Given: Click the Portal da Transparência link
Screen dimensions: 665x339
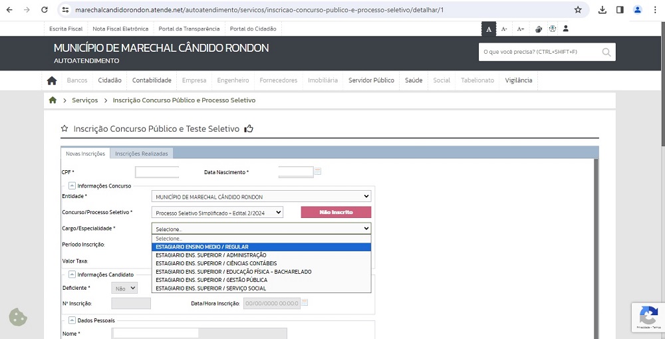Looking at the screenshot, I should pos(189,29).
